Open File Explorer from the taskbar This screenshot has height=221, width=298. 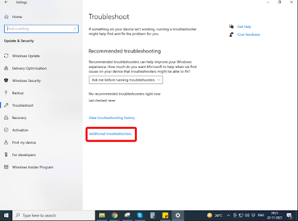(102, 215)
